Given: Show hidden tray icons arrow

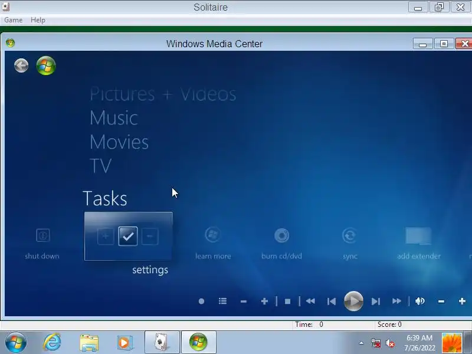Looking at the screenshot, I should [361, 343].
